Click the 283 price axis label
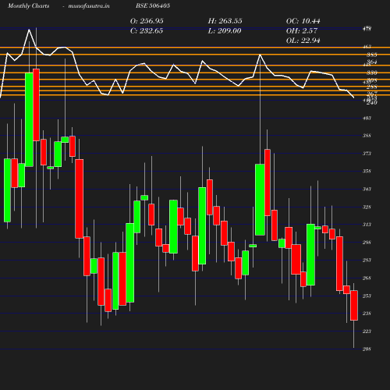The height and width of the screenshot is (390, 390). pos(367,260)
